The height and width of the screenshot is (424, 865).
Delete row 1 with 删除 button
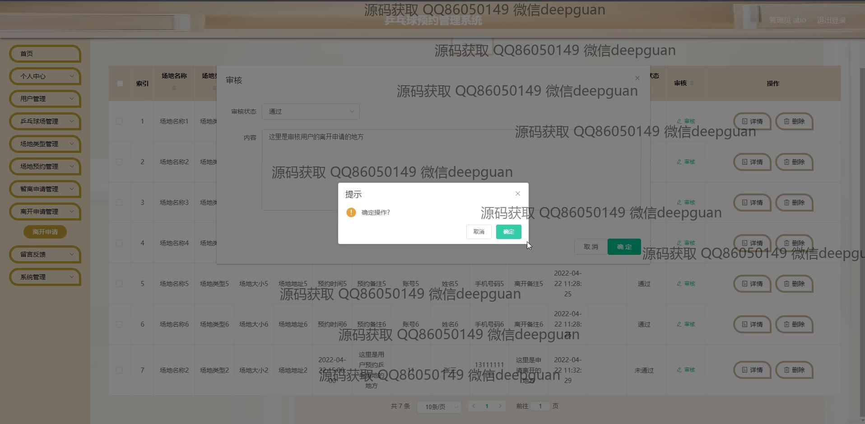coord(794,121)
